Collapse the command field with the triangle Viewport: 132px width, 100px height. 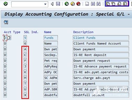[x=52, y=4]
